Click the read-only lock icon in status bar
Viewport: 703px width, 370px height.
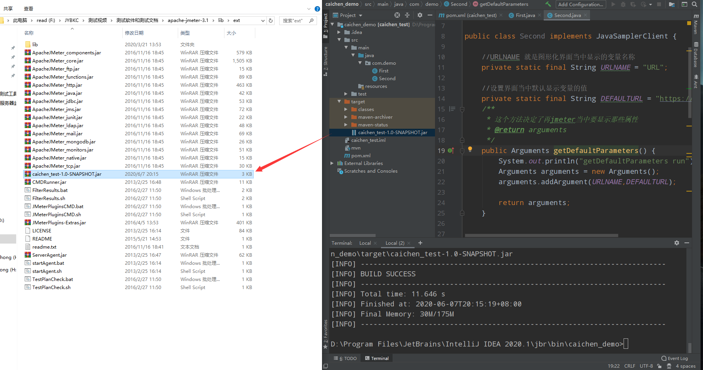click(659, 366)
